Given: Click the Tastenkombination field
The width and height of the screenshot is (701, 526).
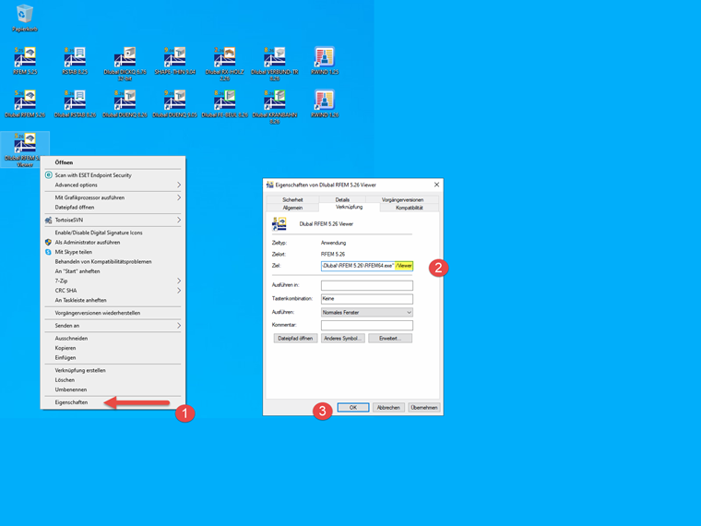Looking at the screenshot, I should tap(367, 299).
